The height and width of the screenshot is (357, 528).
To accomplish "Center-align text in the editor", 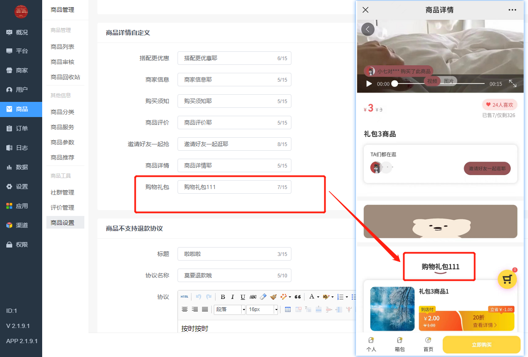I will (185, 309).
